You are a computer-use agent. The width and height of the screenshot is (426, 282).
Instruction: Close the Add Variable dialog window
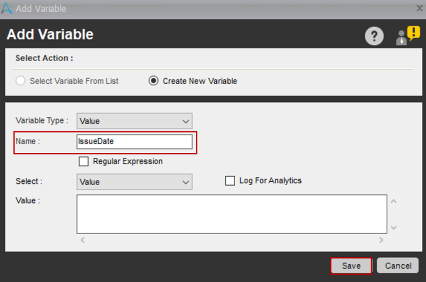(419, 8)
